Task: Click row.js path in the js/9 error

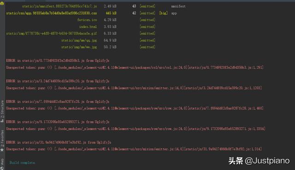Action: (121, 129)
